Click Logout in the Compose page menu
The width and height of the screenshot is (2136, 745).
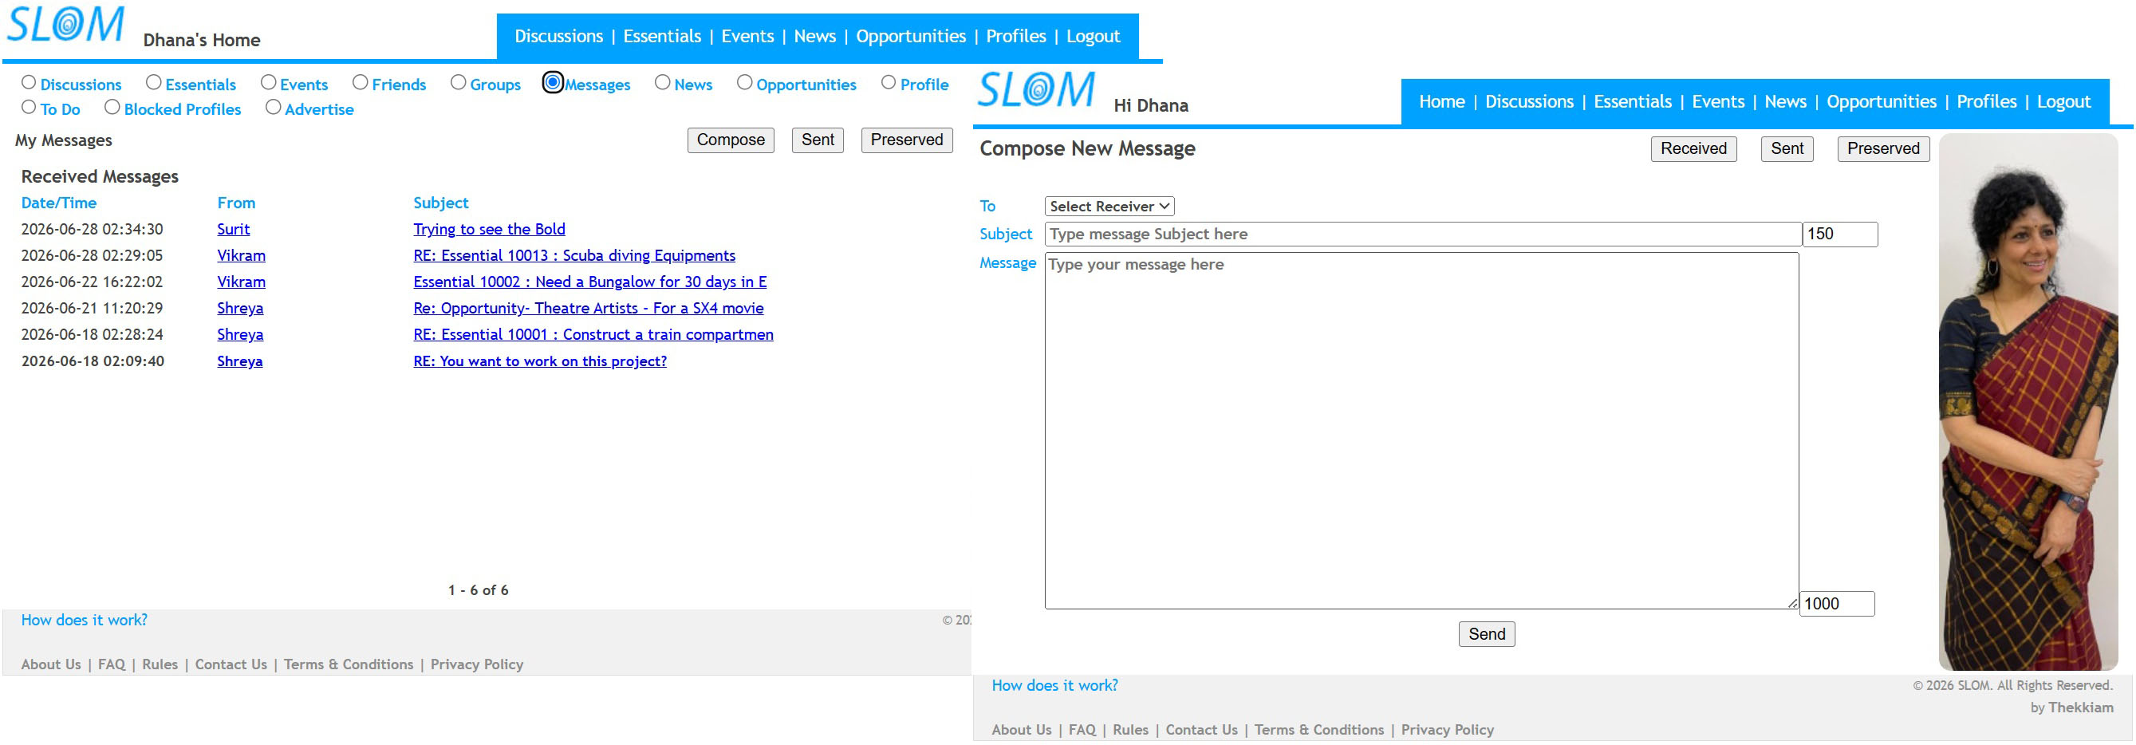click(x=2064, y=102)
